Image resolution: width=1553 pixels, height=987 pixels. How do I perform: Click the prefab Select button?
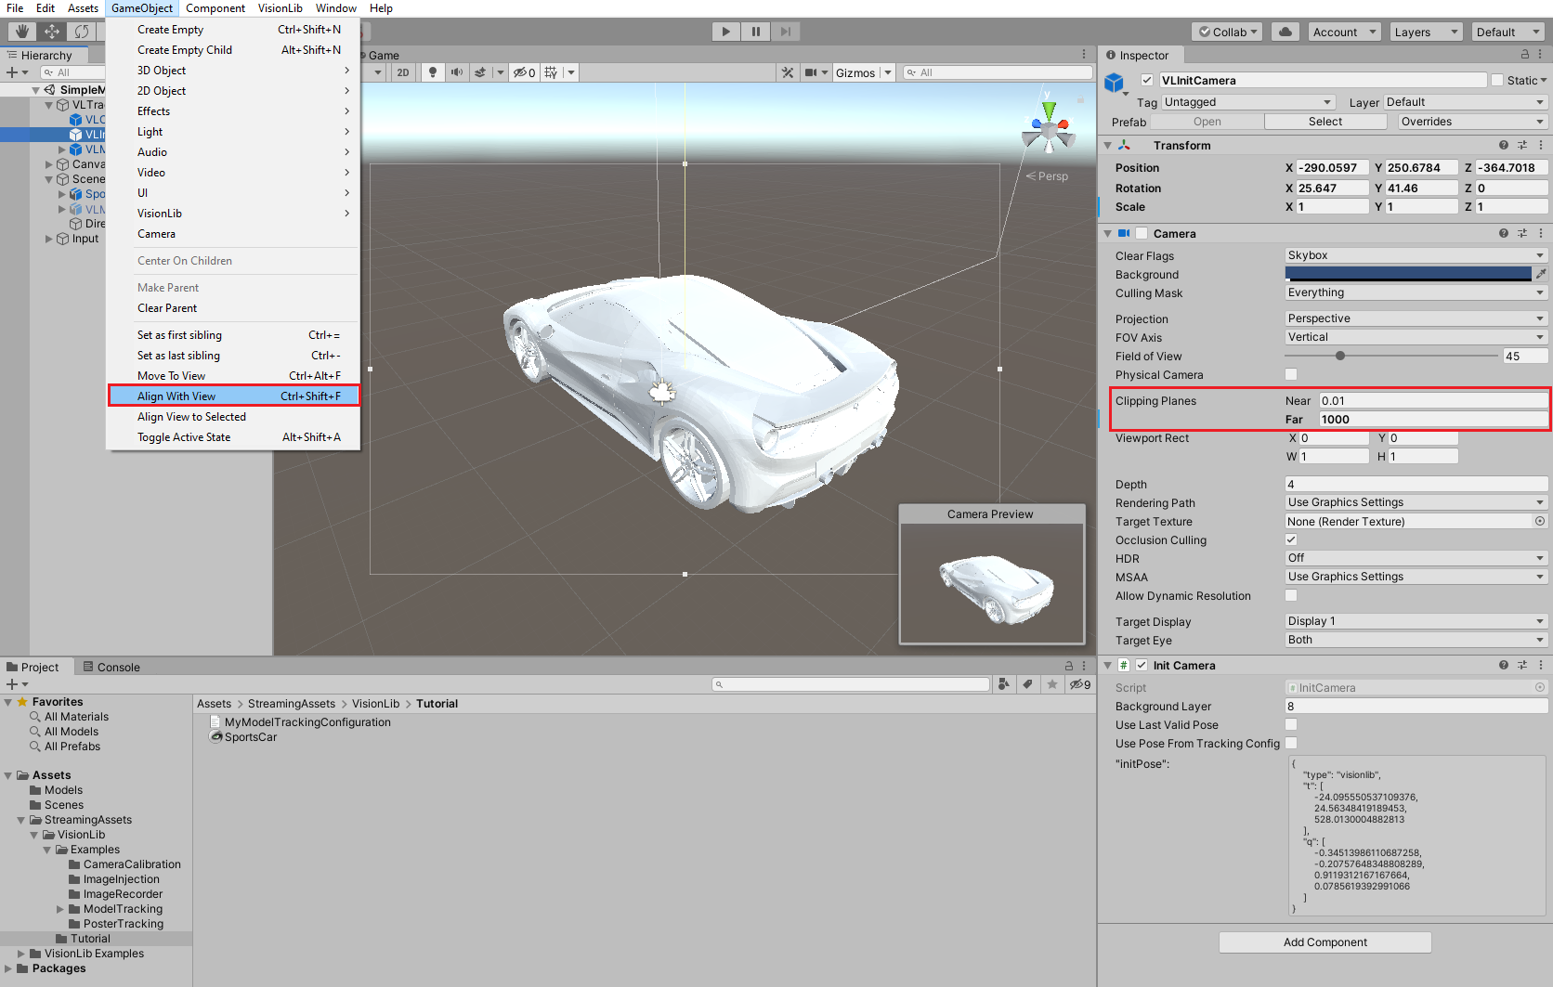(x=1325, y=121)
